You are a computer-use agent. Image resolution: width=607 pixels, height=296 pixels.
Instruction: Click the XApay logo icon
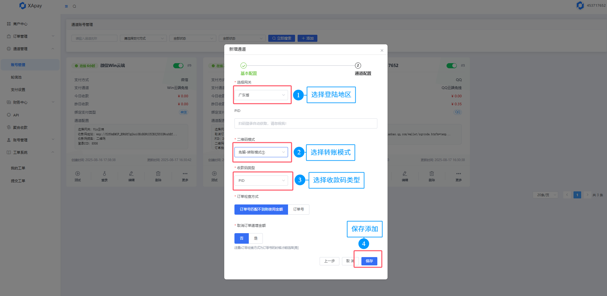coord(23,6)
